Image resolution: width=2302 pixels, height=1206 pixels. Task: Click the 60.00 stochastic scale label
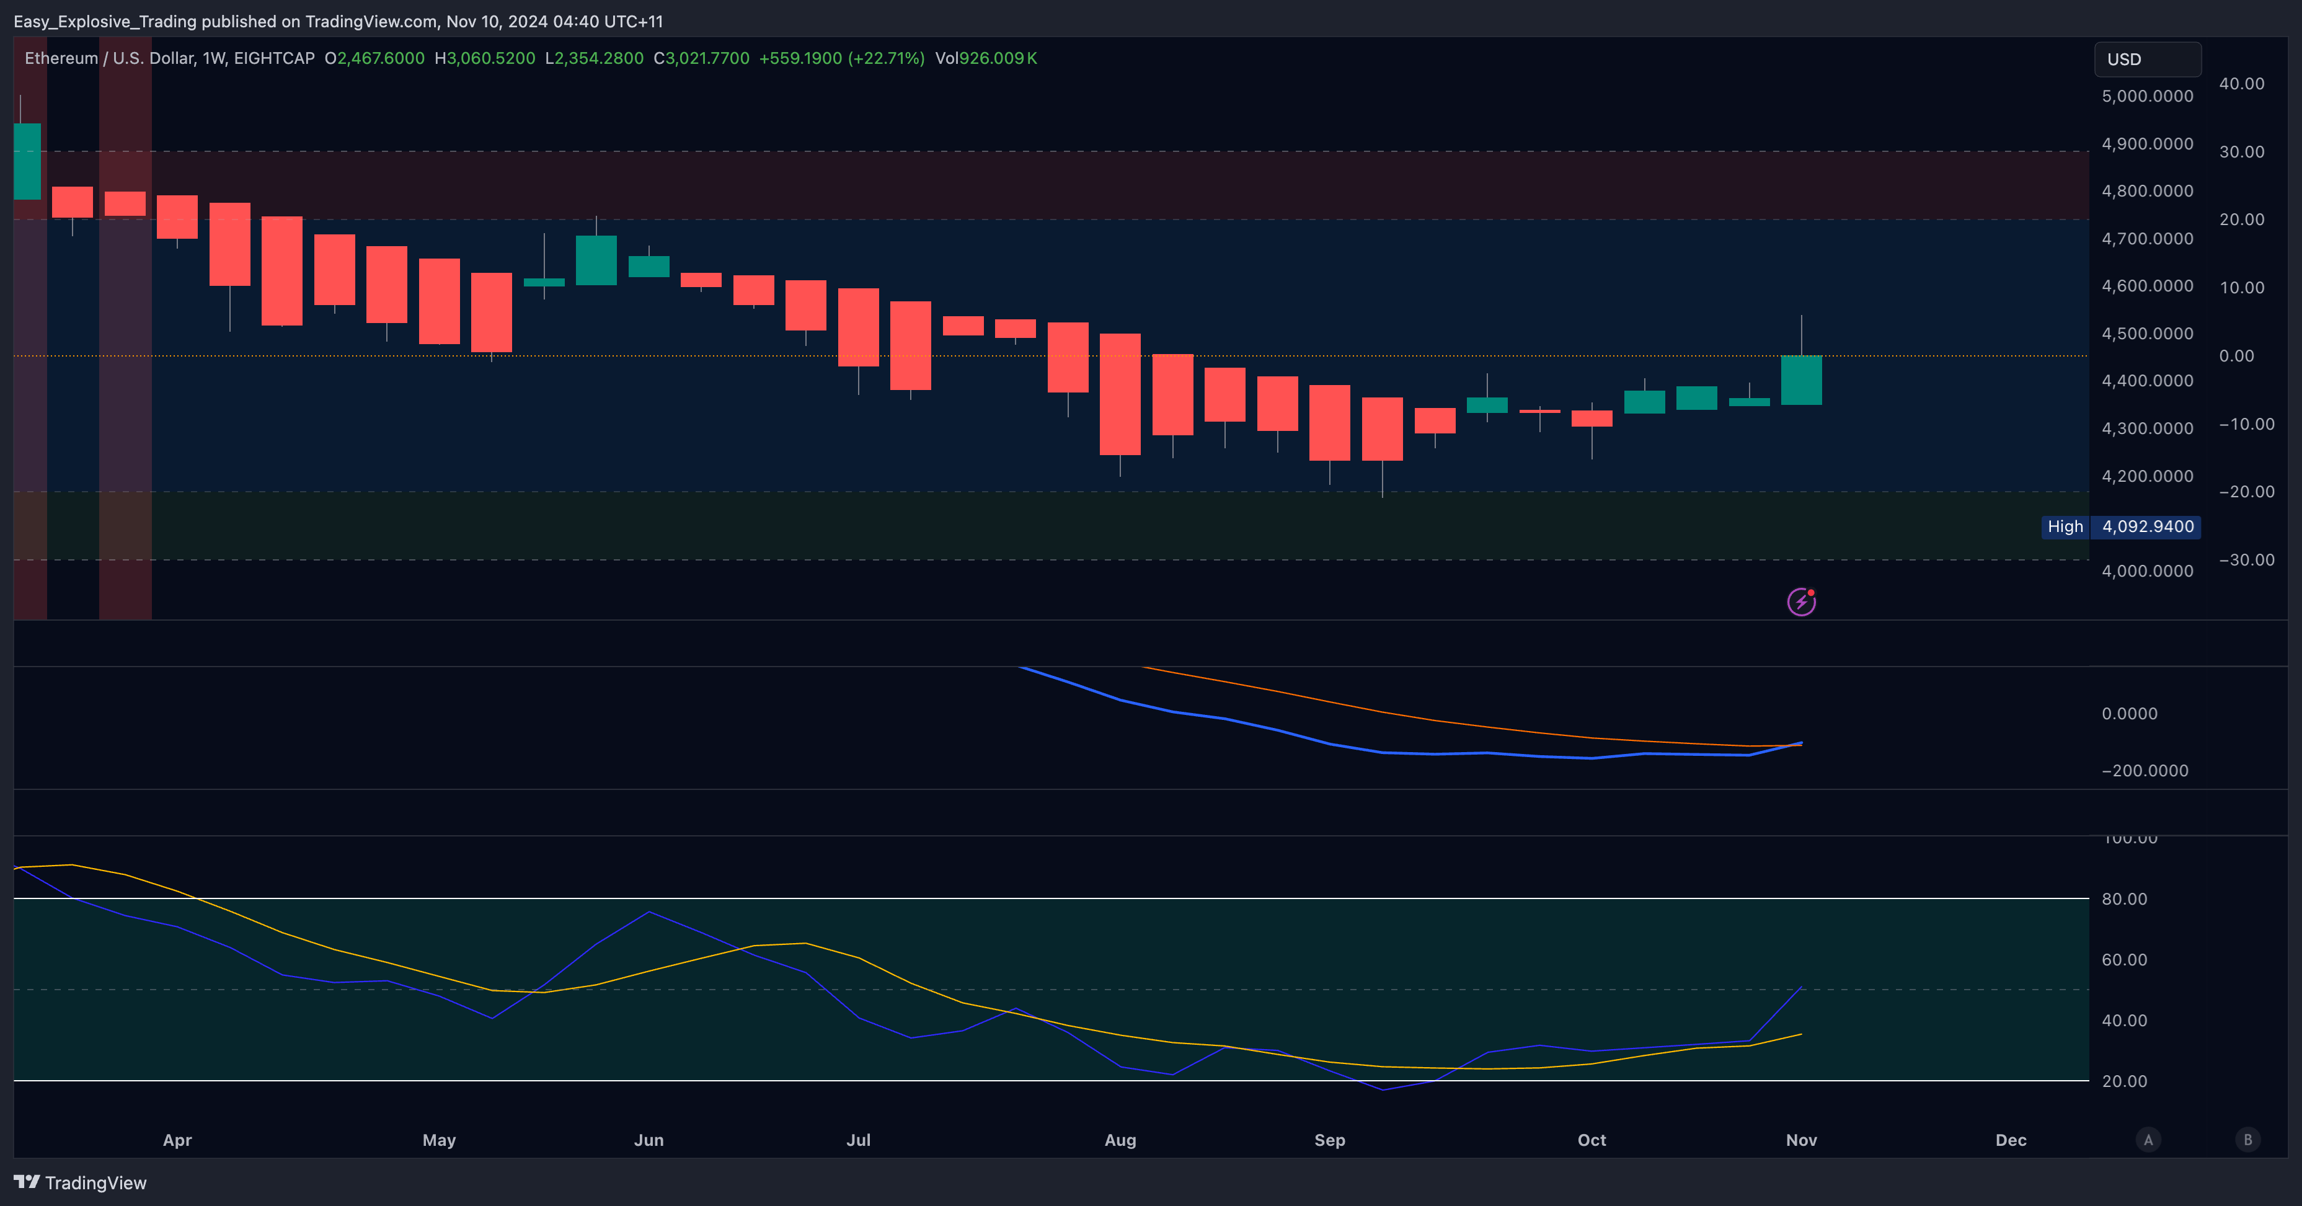[x=2124, y=959]
